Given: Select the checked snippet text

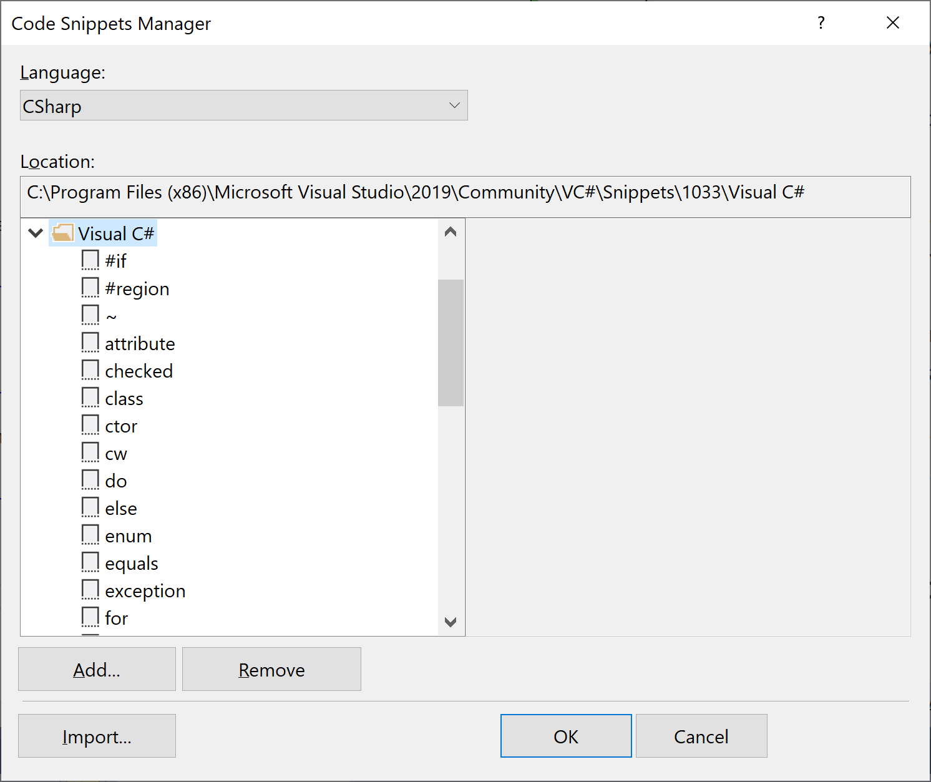Looking at the screenshot, I should click(139, 371).
